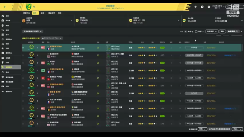Open the question mark help icon
The width and height of the screenshot is (244, 137).
[202, 7]
